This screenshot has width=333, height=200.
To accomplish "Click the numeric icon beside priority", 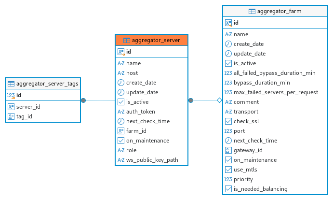I will 228,179.
